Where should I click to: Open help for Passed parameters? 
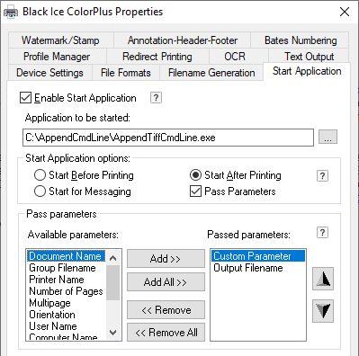coord(322,233)
